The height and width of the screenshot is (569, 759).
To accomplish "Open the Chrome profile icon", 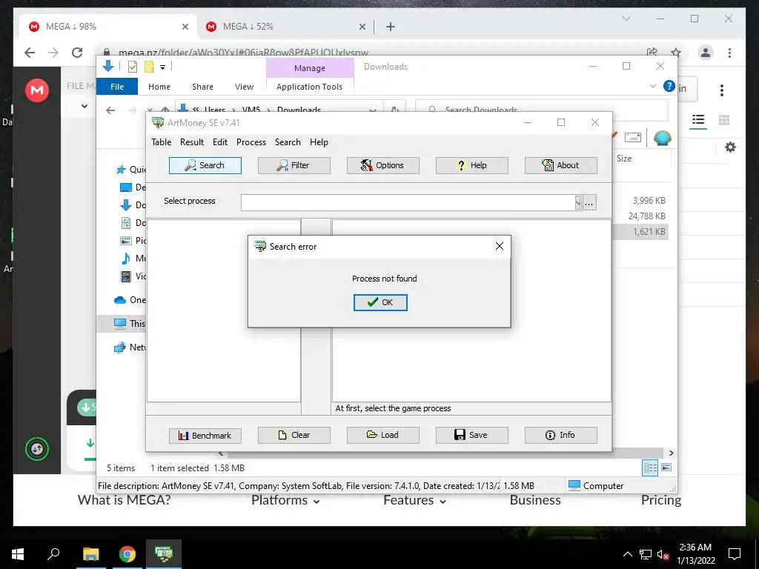I will 706,53.
